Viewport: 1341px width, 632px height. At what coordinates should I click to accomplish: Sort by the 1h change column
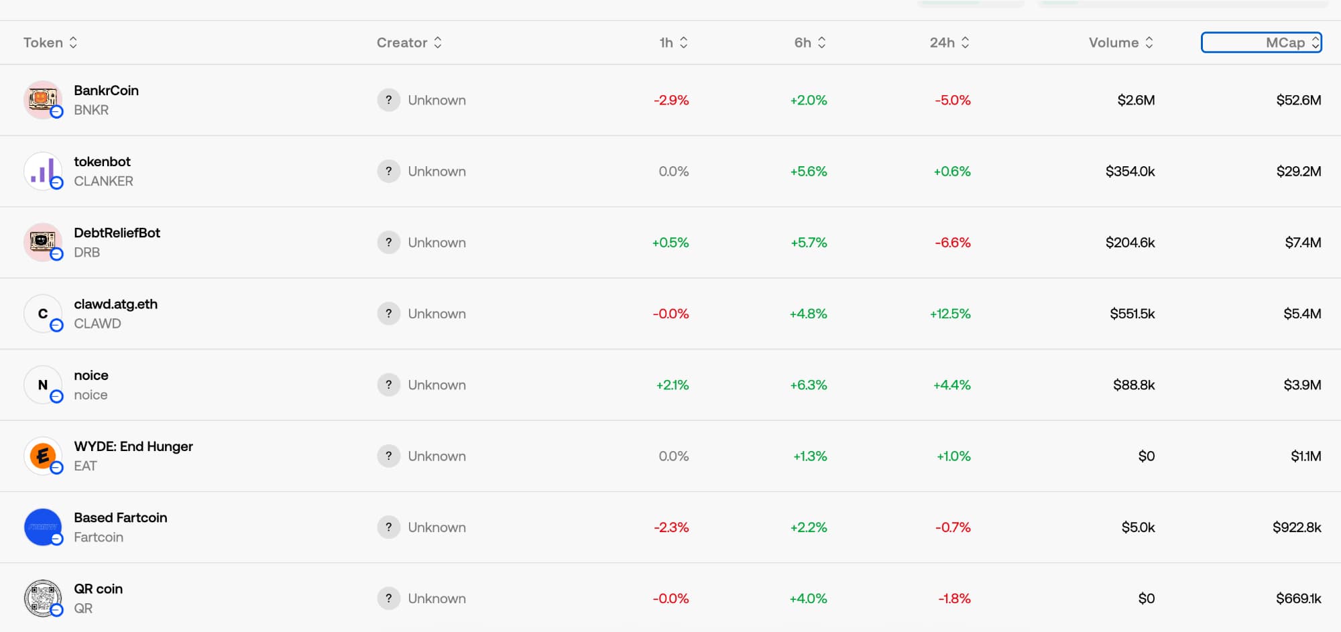click(x=673, y=43)
